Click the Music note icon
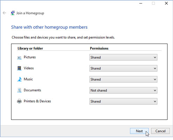The width and height of the screenshot is (173, 140). (x=20, y=79)
